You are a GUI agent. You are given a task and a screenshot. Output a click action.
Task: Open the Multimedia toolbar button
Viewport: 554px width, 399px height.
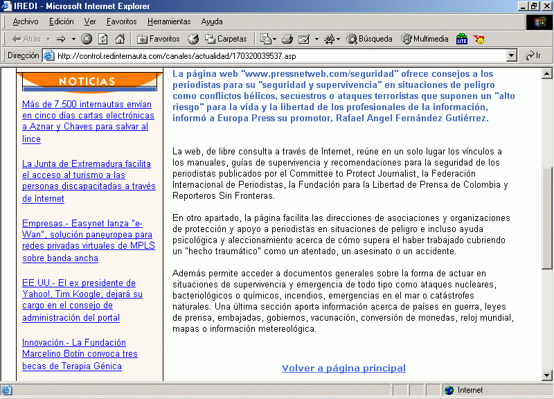(x=425, y=39)
